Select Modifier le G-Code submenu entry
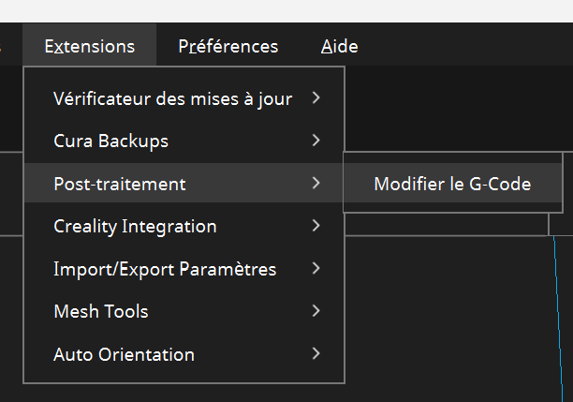Screen dimensions: 573x402 452,185
